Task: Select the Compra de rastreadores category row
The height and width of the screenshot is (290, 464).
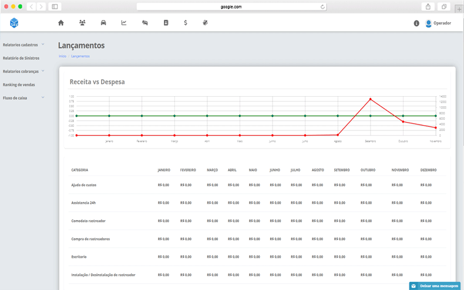Action: click(x=257, y=239)
